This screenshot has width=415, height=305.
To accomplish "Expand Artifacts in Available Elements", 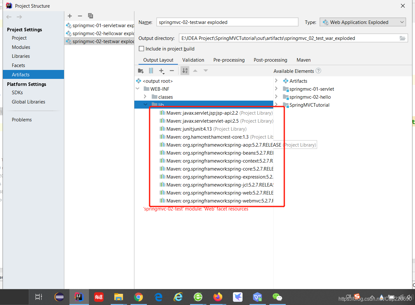I will coord(276,81).
